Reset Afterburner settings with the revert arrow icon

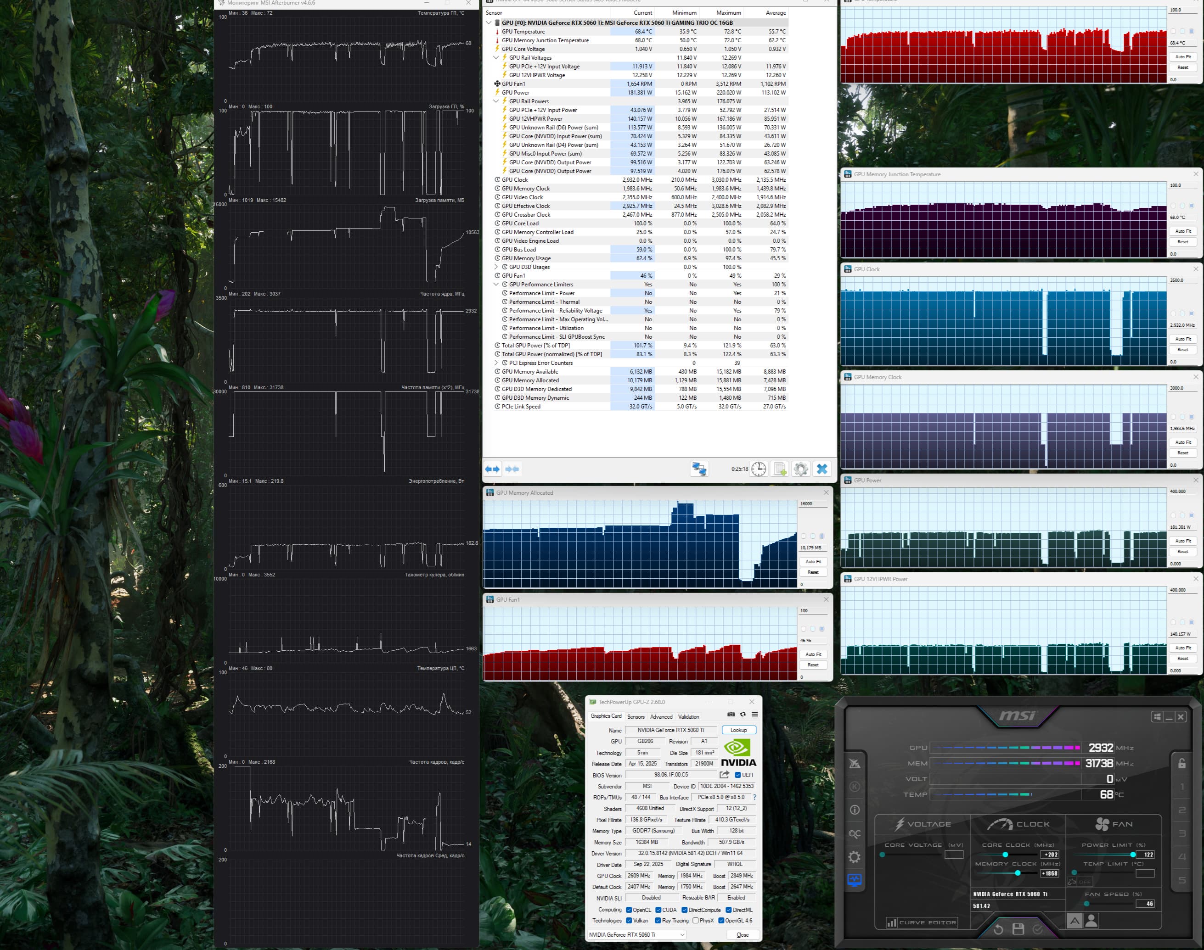(x=998, y=929)
